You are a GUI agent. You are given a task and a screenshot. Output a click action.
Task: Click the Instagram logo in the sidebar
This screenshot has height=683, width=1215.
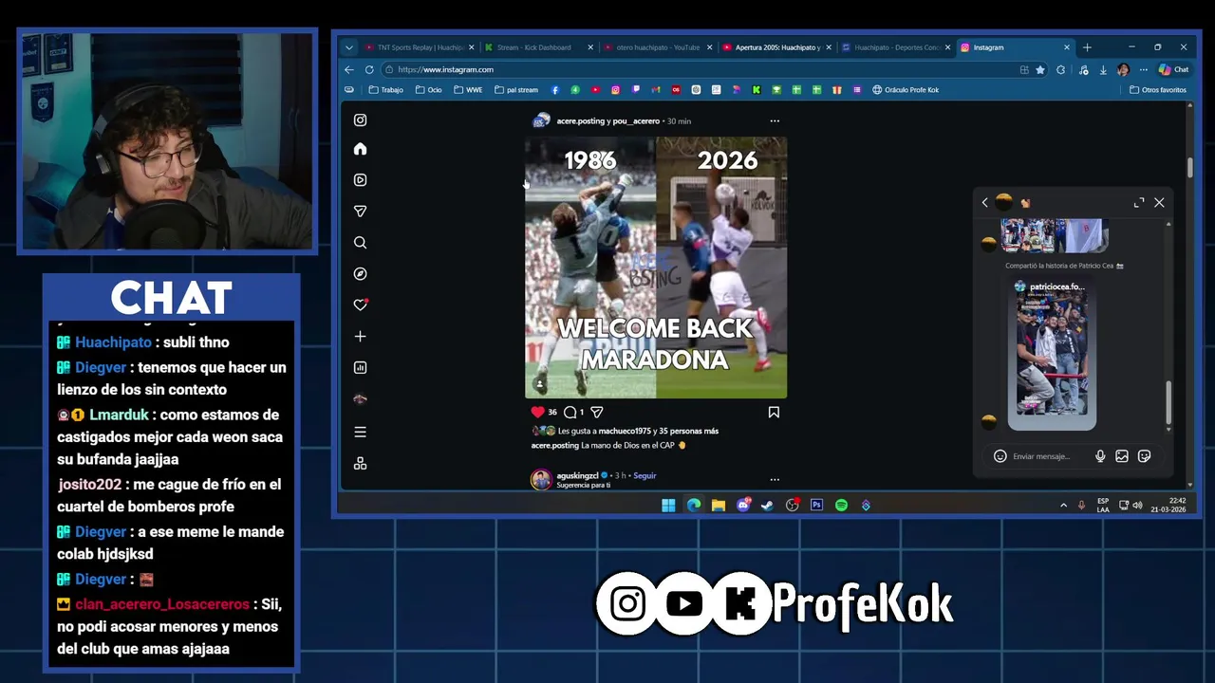coord(360,120)
